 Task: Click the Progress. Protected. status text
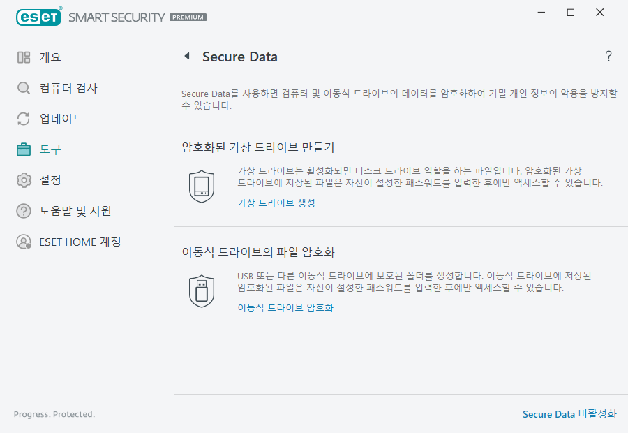click(x=54, y=414)
